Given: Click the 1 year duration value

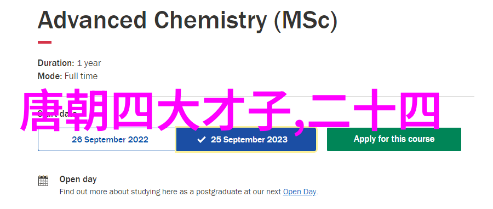Looking at the screenshot, I should 89,63.
